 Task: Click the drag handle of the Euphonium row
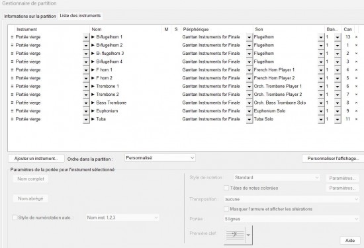tap(12, 111)
